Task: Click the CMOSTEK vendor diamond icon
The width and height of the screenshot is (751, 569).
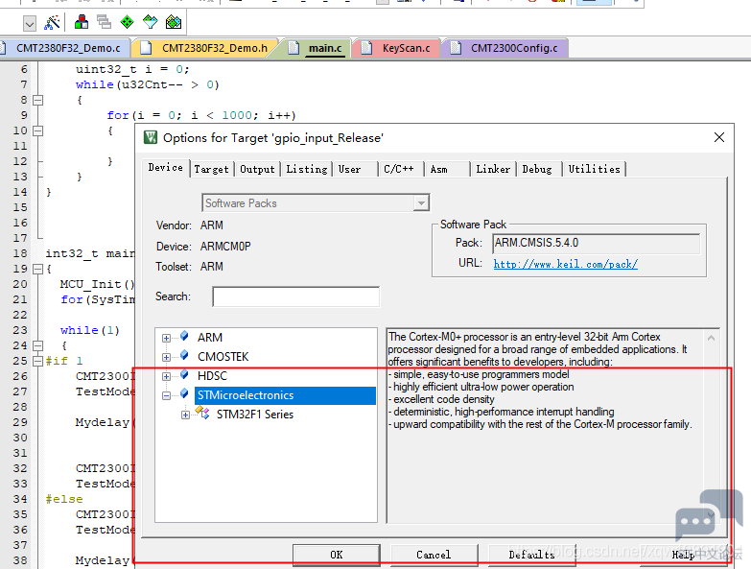Action: click(184, 355)
